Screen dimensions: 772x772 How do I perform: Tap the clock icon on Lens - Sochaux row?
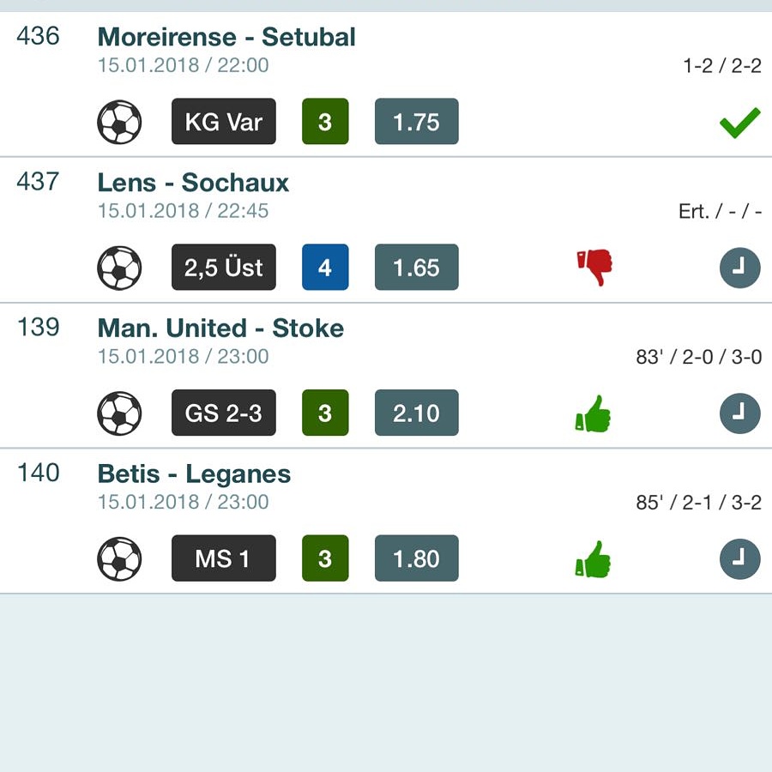(740, 268)
